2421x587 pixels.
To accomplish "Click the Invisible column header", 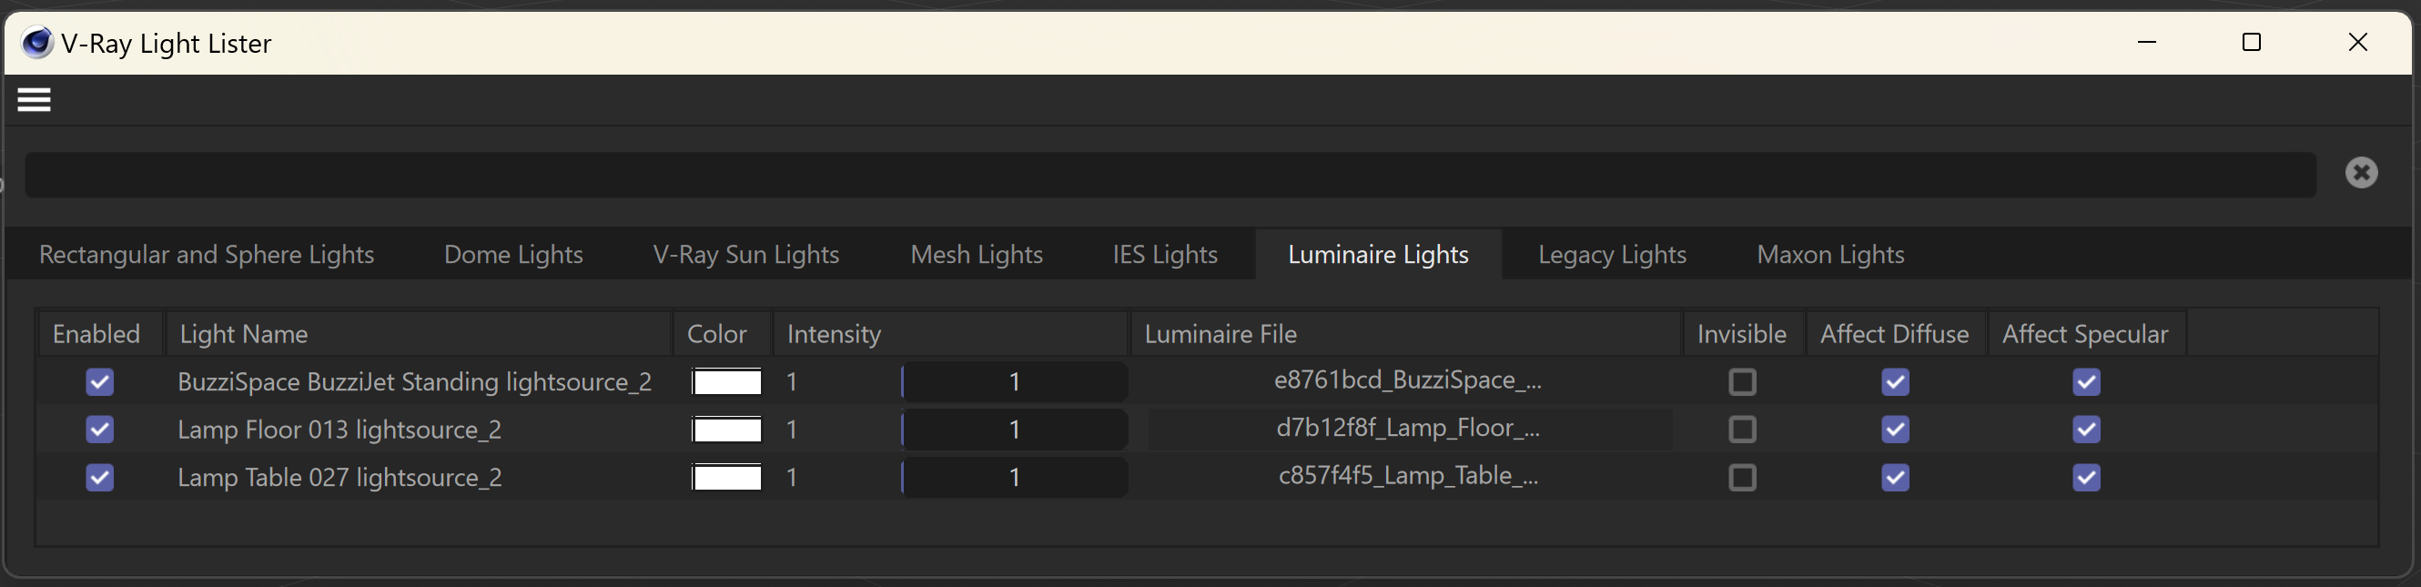I will pos(1743,333).
